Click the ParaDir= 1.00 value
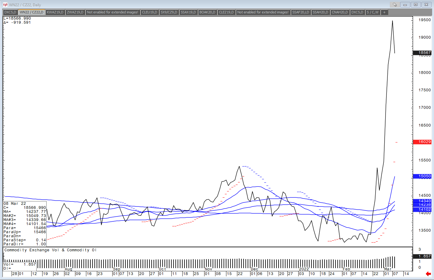434x280 pixels. [25, 244]
